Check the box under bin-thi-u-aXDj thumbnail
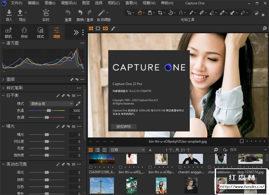The width and height of the screenshot is (269, 195). pos(121,167)
